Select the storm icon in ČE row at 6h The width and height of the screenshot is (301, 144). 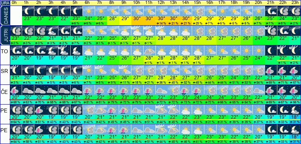[88, 90]
